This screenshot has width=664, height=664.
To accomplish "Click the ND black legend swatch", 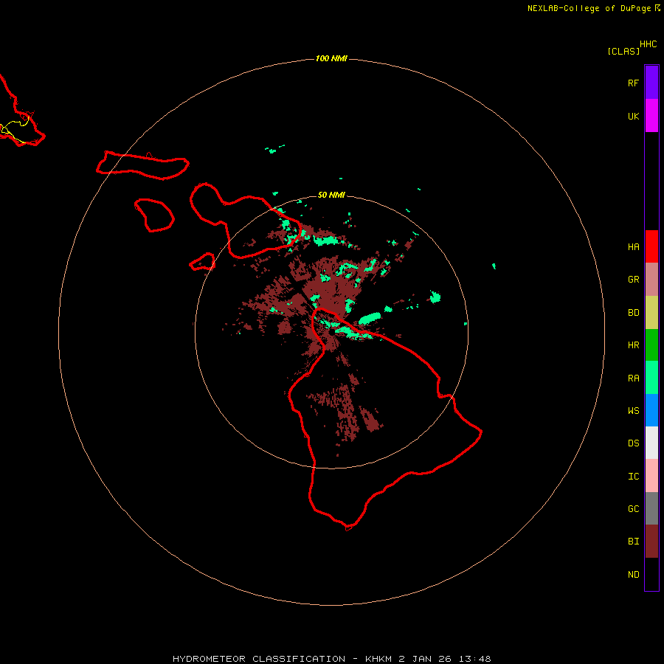I will click(651, 574).
